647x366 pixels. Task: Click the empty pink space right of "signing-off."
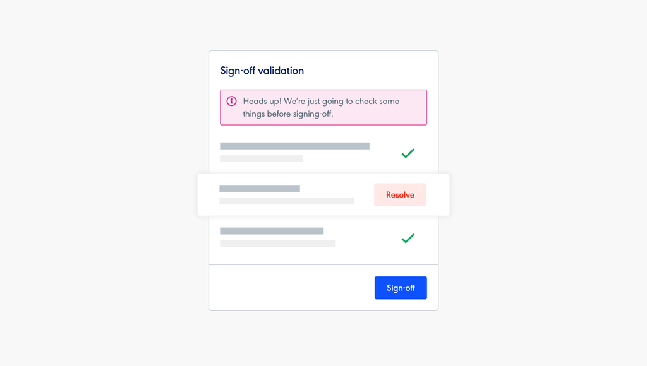tap(379, 114)
